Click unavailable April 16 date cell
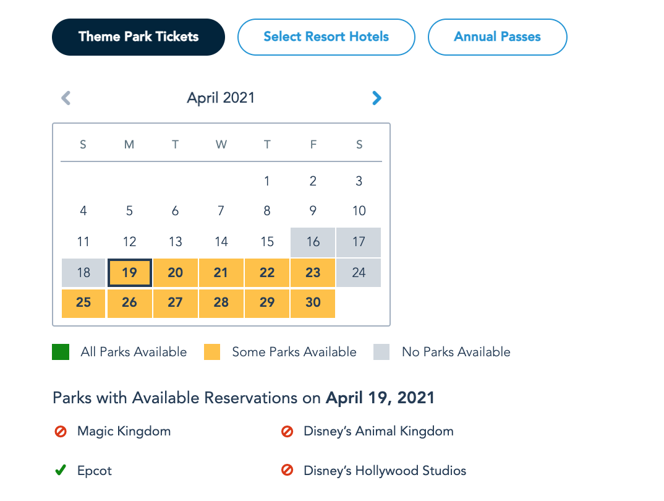The height and width of the screenshot is (501, 664). click(x=313, y=242)
